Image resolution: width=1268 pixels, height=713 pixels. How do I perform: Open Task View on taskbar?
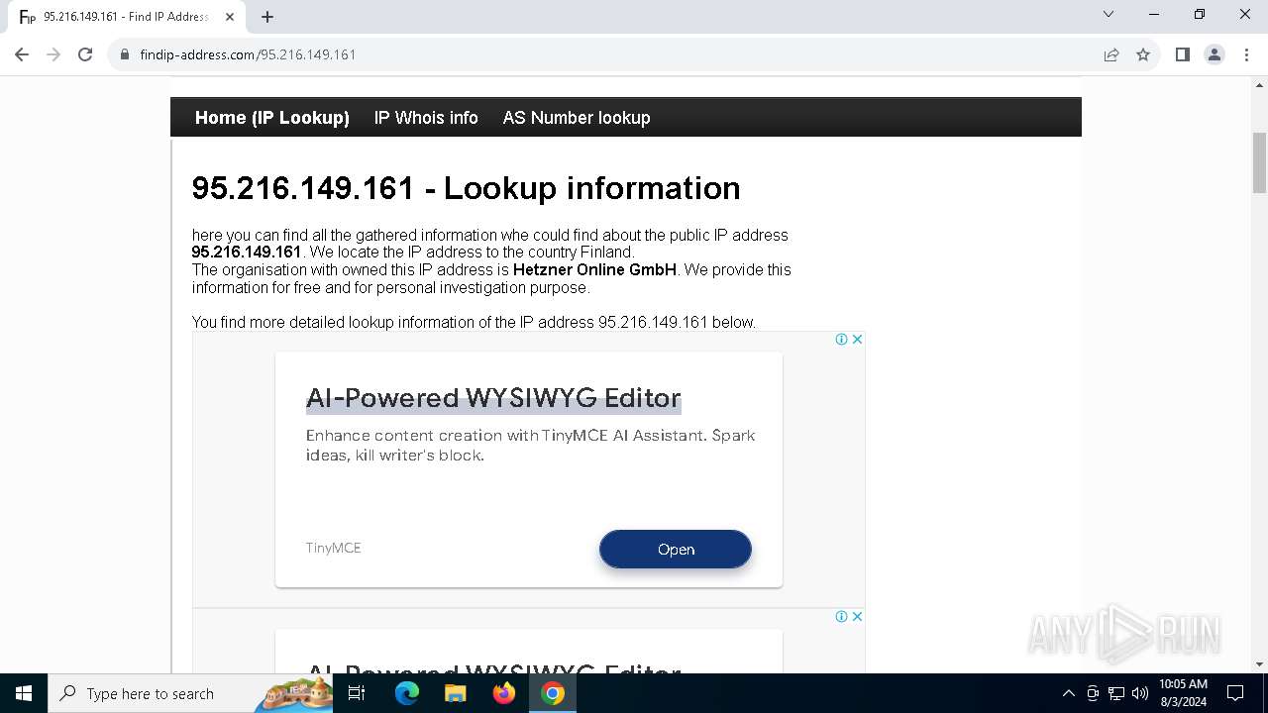click(358, 693)
